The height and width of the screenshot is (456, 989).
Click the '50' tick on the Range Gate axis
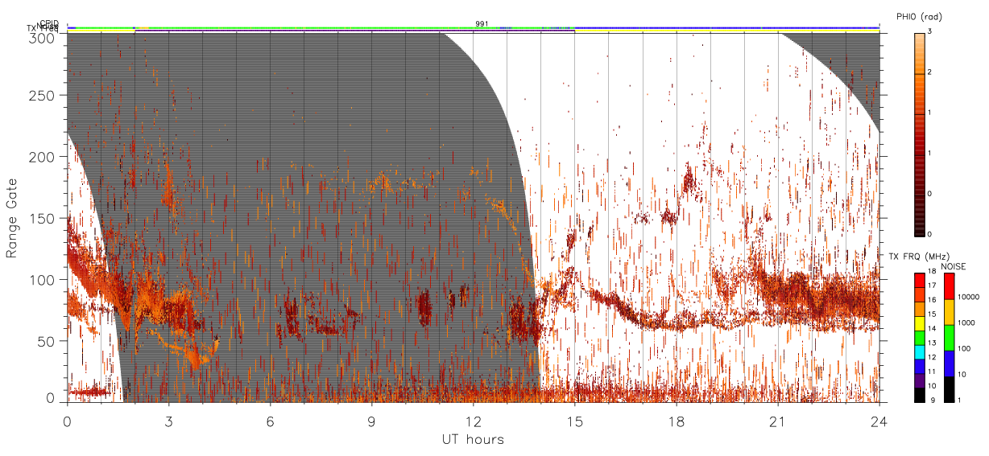[48, 341]
